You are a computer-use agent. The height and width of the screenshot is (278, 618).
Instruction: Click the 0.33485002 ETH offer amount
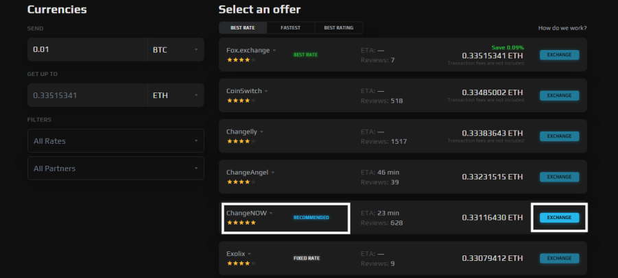click(x=492, y=92)
